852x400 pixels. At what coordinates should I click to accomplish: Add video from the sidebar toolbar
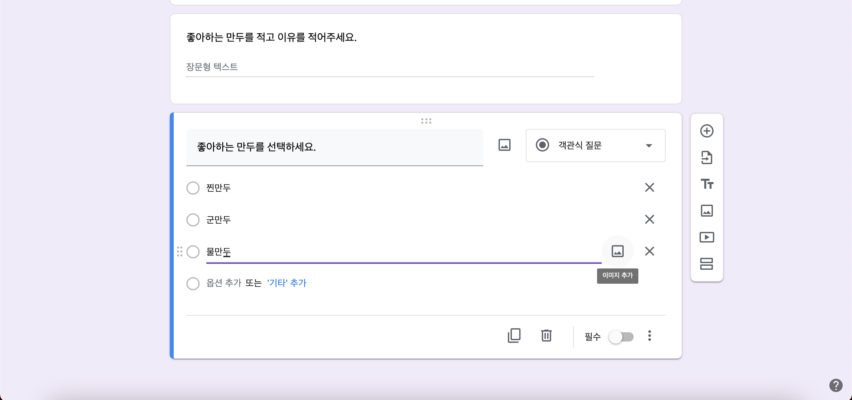(707, 237)
